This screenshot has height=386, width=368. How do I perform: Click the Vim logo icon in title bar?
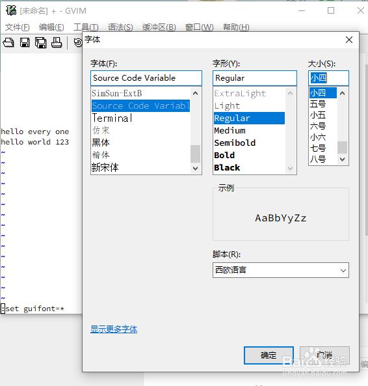[11, 10]
